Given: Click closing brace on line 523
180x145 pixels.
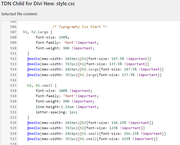Looking at the screenshot, I should click(28, 117).
